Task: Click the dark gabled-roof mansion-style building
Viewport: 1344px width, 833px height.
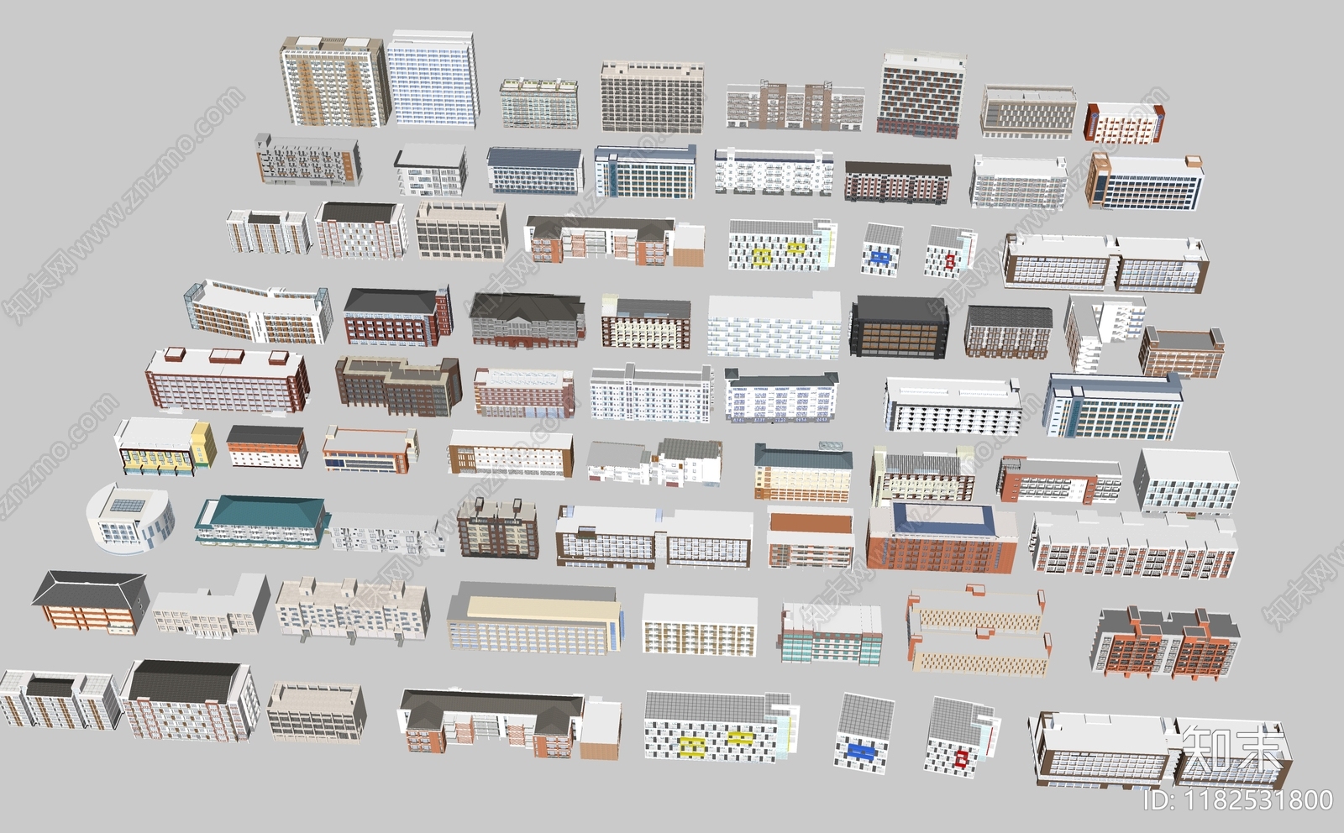Action: (x=527, y=320)
